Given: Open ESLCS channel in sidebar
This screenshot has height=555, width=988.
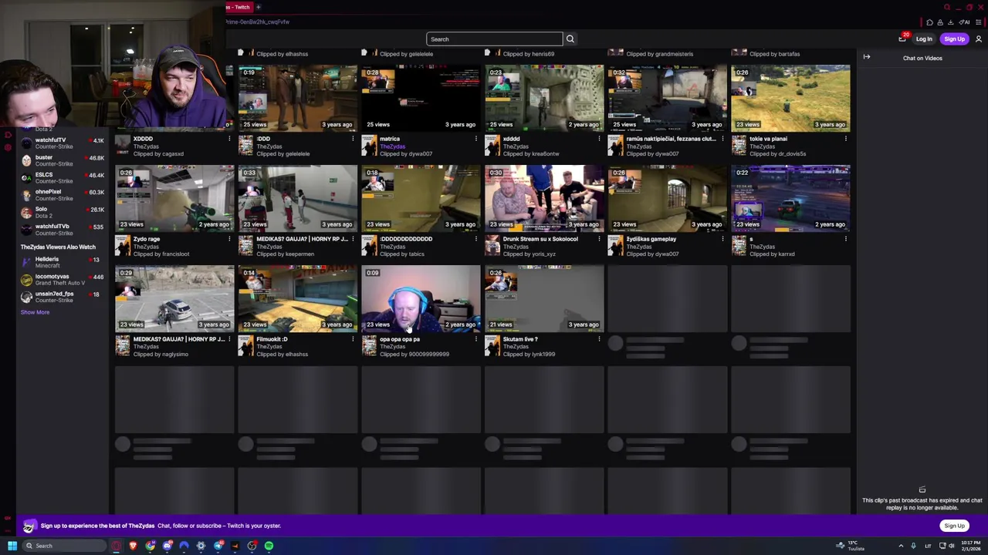Looking at the screenshot, I should click(x=62, y=178).
